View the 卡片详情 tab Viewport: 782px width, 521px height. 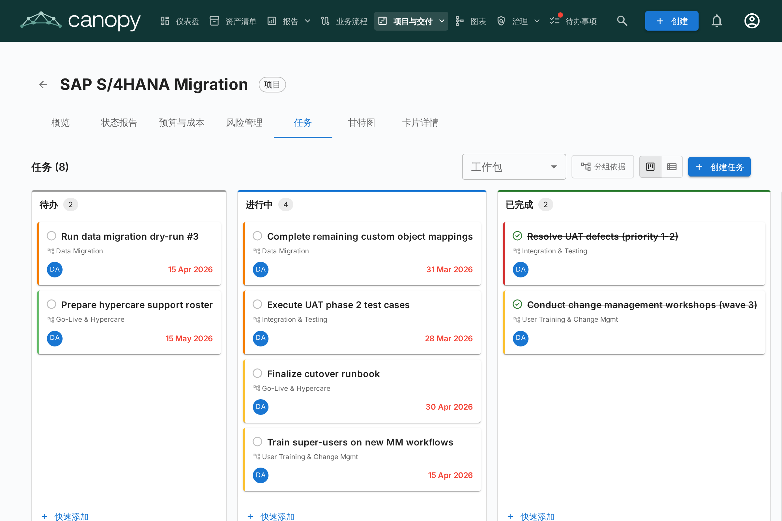point(420,123)
